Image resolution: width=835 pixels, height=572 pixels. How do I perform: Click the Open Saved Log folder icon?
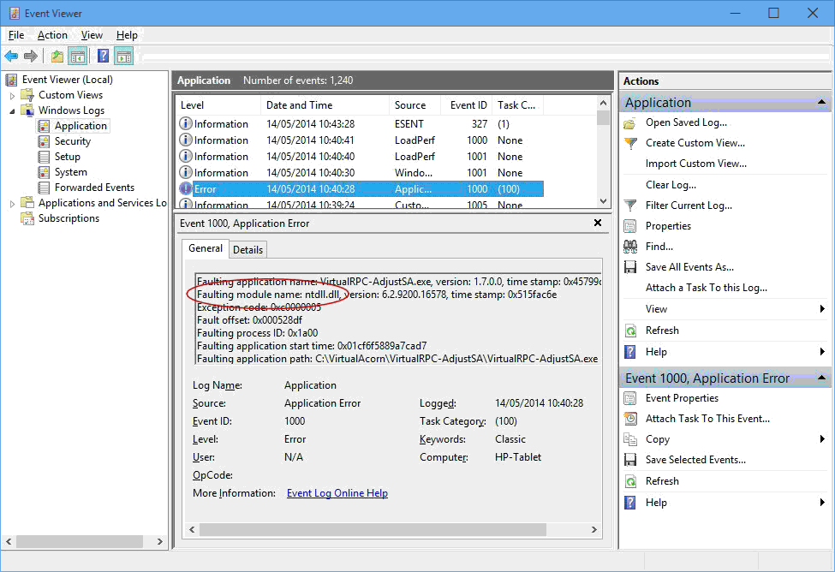[x=630, y=123]
